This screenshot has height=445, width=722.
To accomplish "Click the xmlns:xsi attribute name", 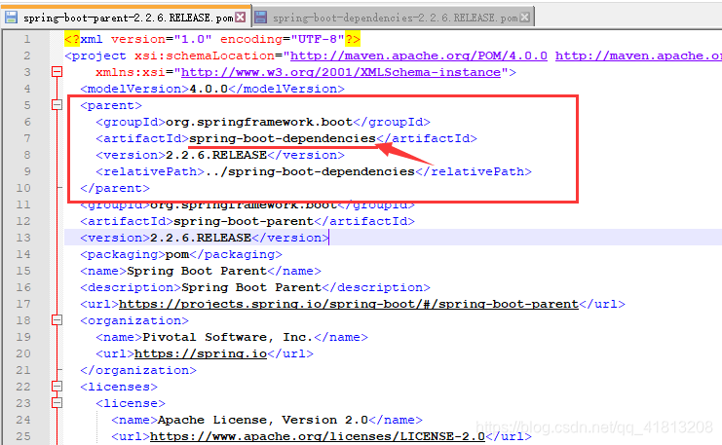I will coord(131,72).
